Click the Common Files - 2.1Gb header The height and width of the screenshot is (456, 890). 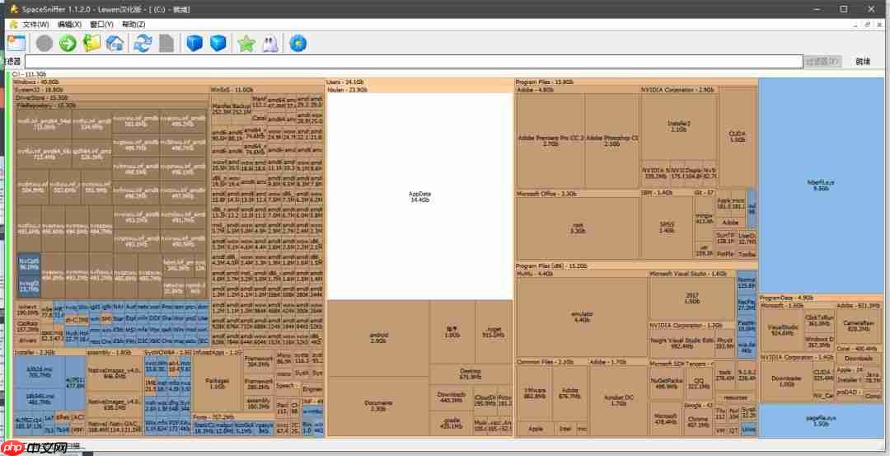click(545, 362)
